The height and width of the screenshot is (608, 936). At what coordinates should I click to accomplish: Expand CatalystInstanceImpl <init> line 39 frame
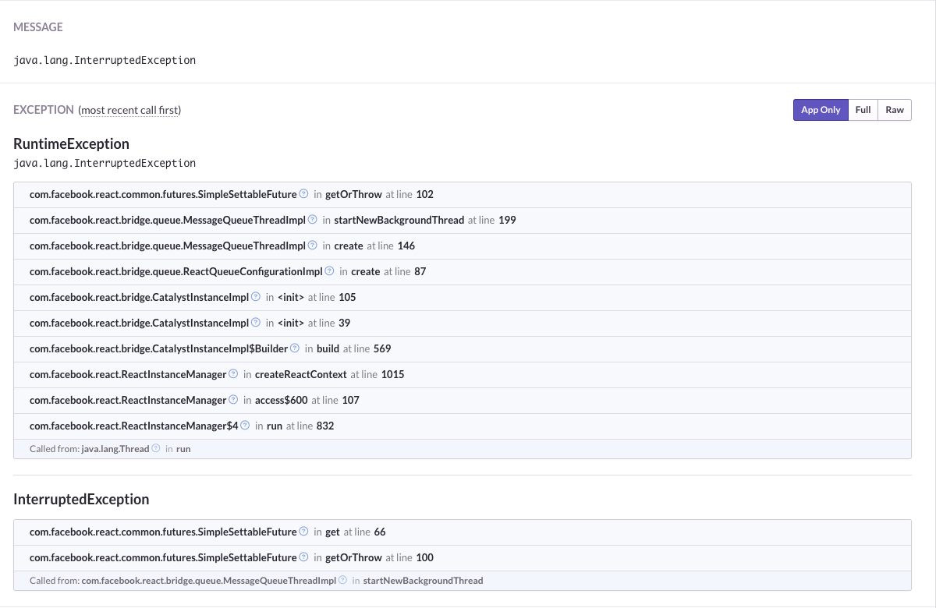point(463,323)
